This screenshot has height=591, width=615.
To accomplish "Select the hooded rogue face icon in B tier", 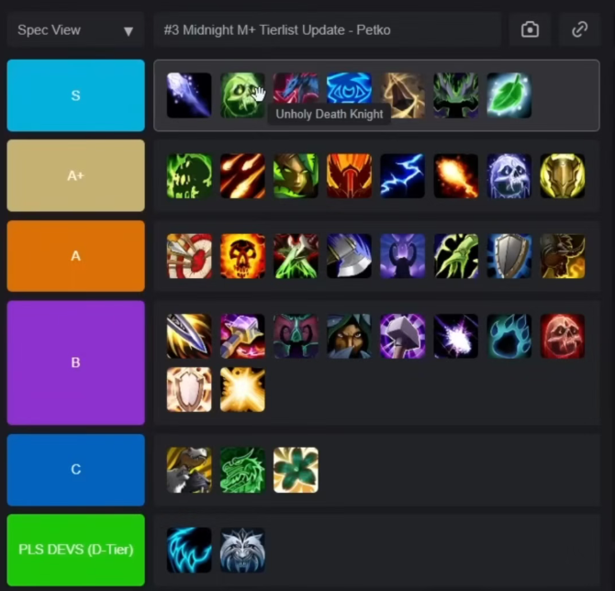I will pyautogui.click(x=349, y=336).
